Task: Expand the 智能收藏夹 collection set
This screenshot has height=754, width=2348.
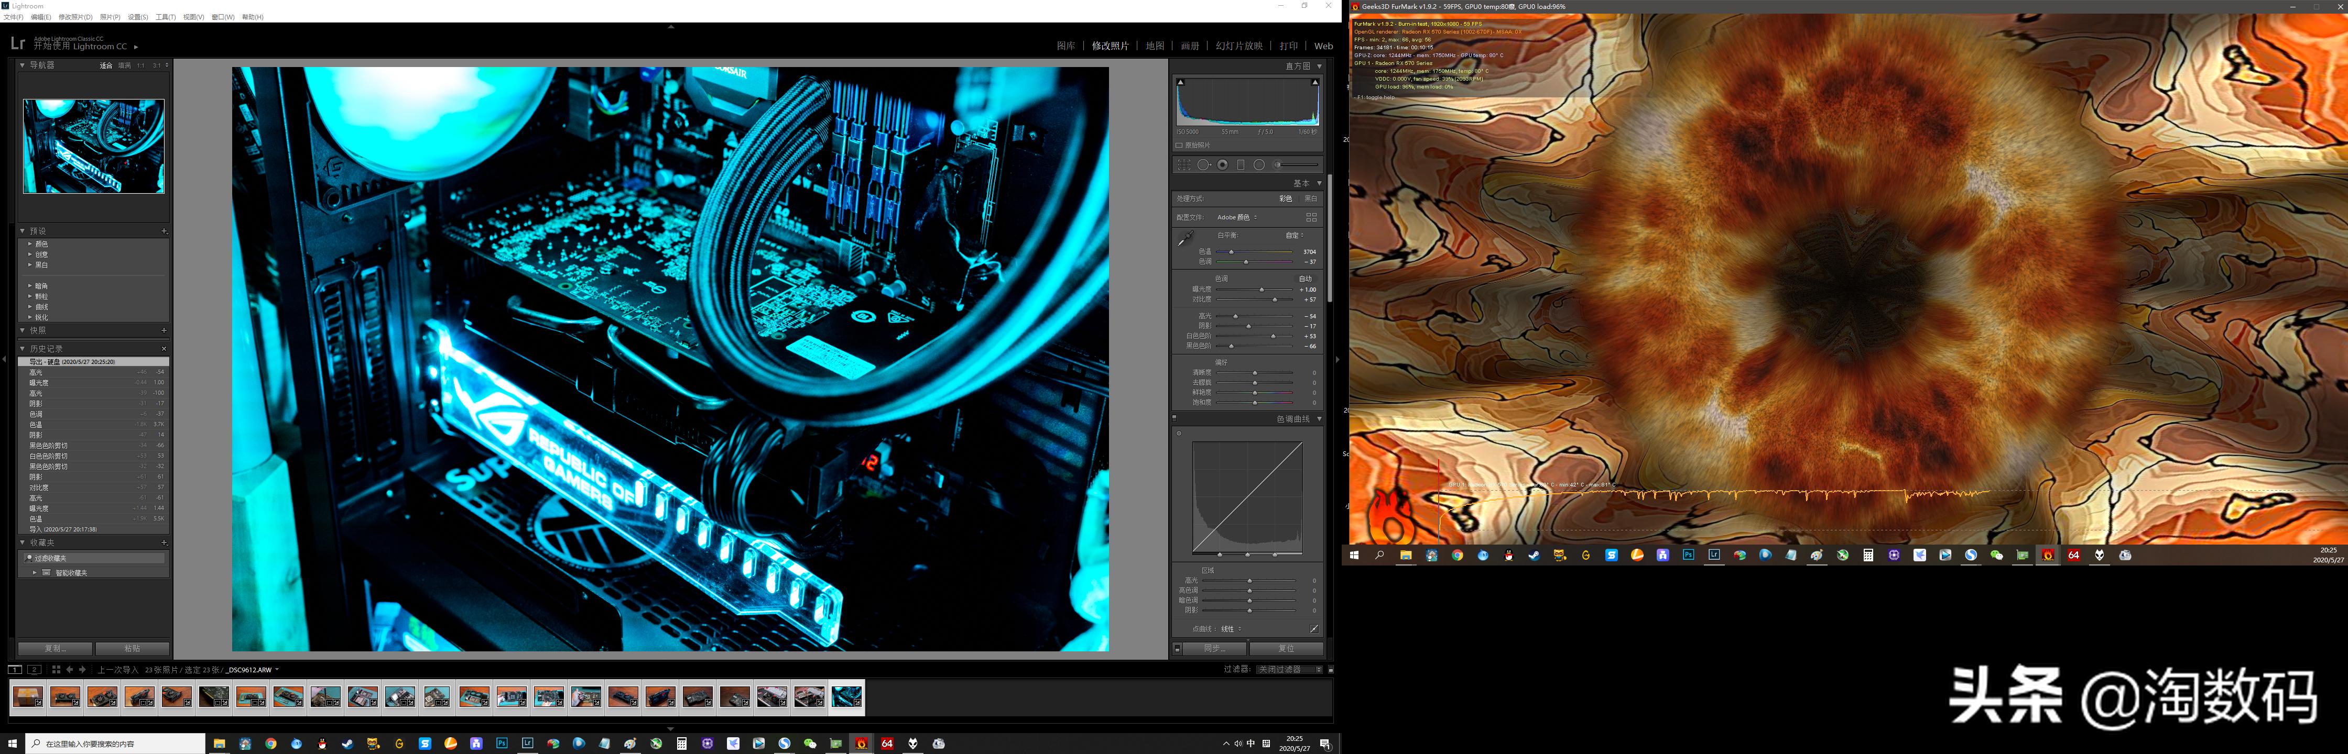Action: (x=35, y=573)
